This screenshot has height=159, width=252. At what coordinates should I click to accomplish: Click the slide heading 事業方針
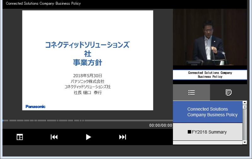pos(88,63)
